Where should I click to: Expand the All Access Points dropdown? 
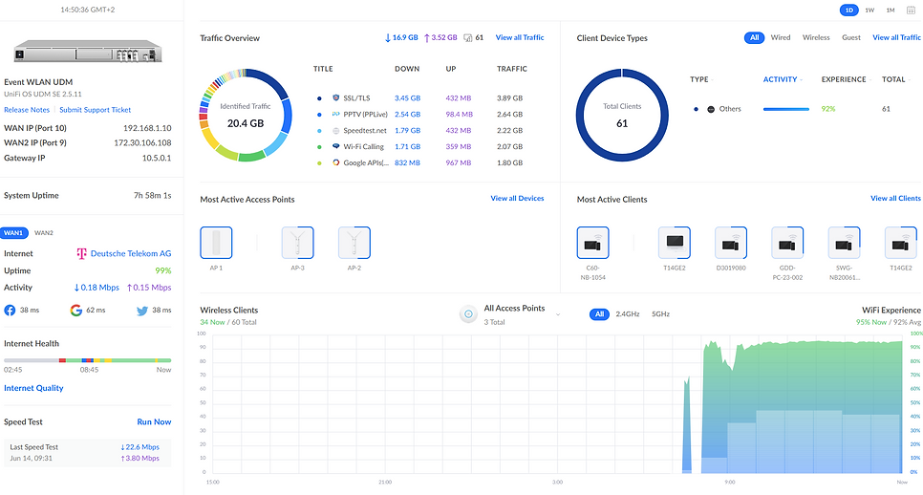pyautogui.click(x=557, y=314)
